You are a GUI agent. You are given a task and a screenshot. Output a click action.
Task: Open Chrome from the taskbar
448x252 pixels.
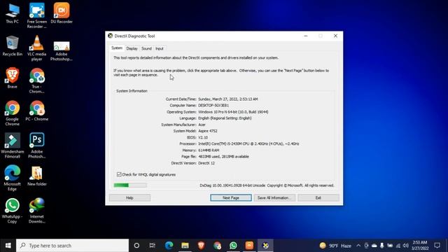217,246
